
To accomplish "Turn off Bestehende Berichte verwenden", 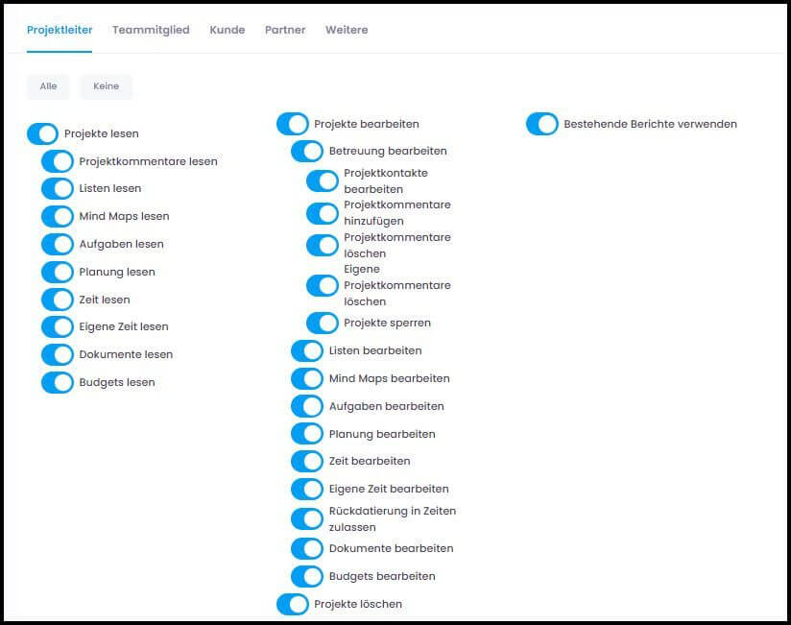I will point(542,124).
